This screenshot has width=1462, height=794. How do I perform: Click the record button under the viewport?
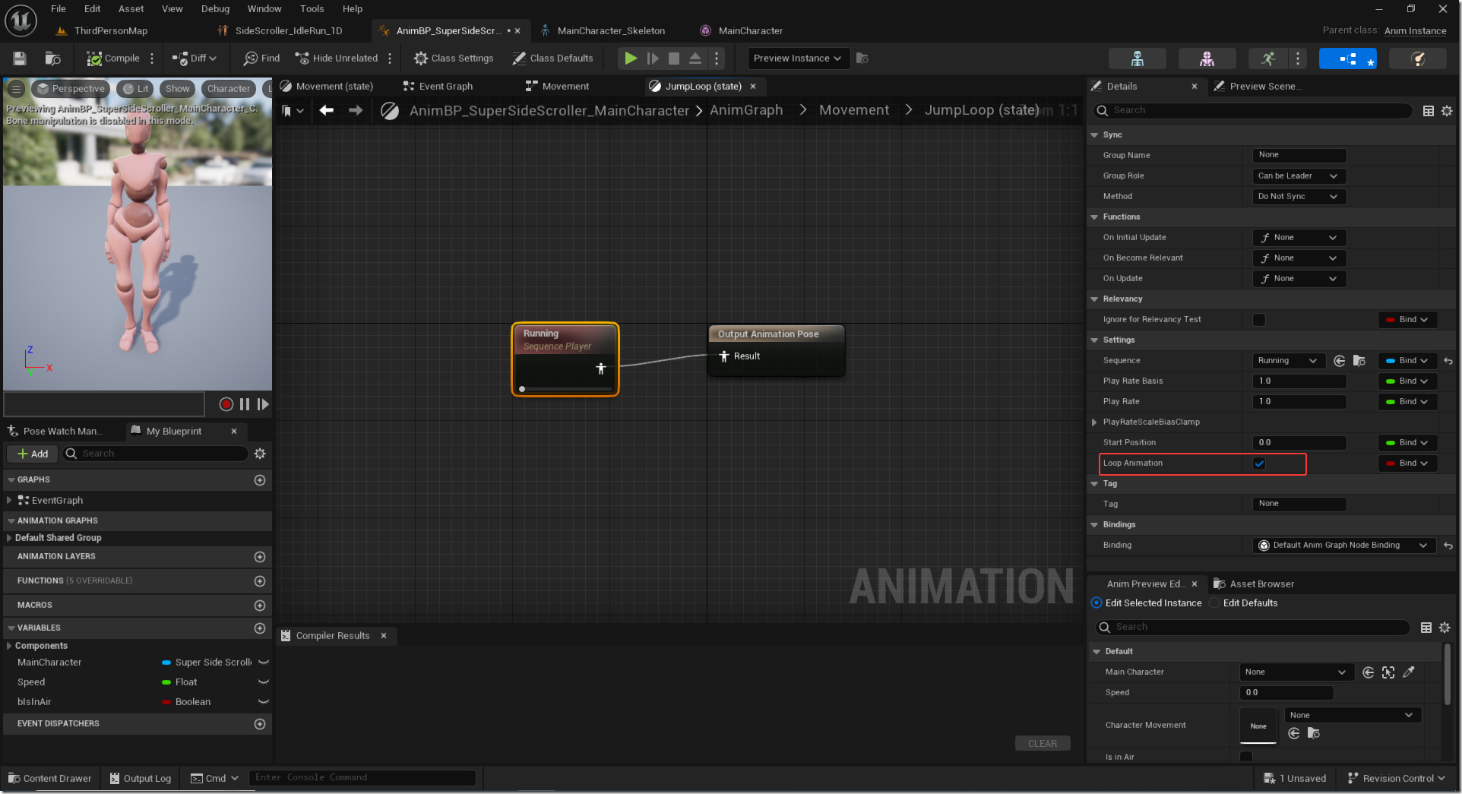click(226, 404)
